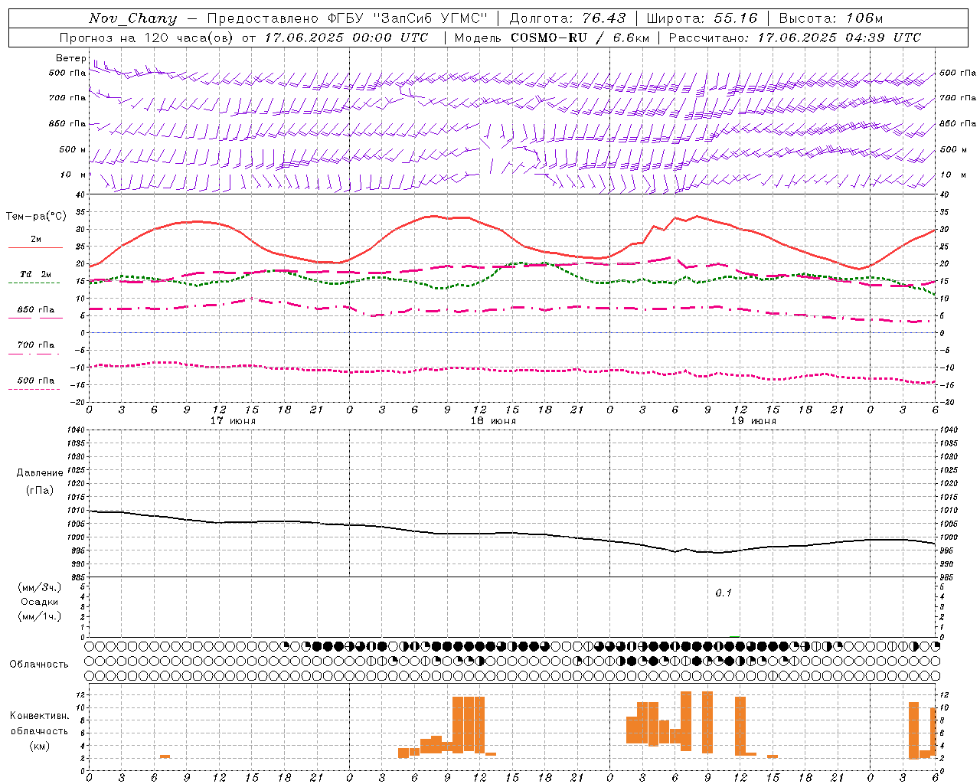Select the 17 июня date label

pos(233,421)
